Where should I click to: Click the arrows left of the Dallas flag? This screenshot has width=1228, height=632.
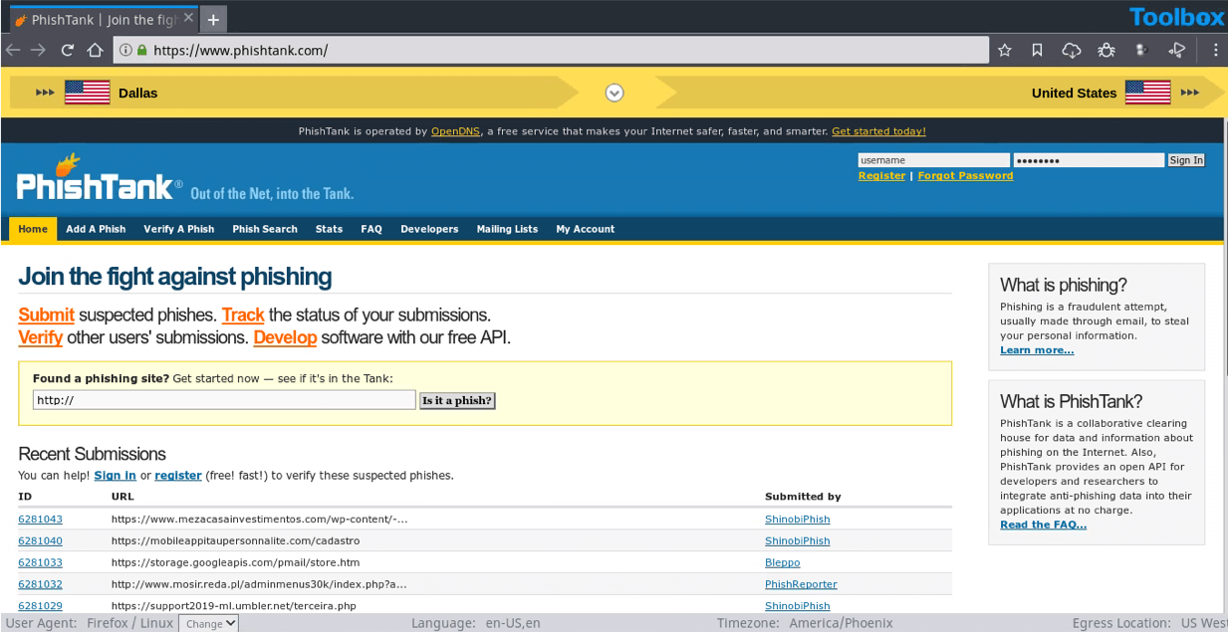click(x=46, y=93)
